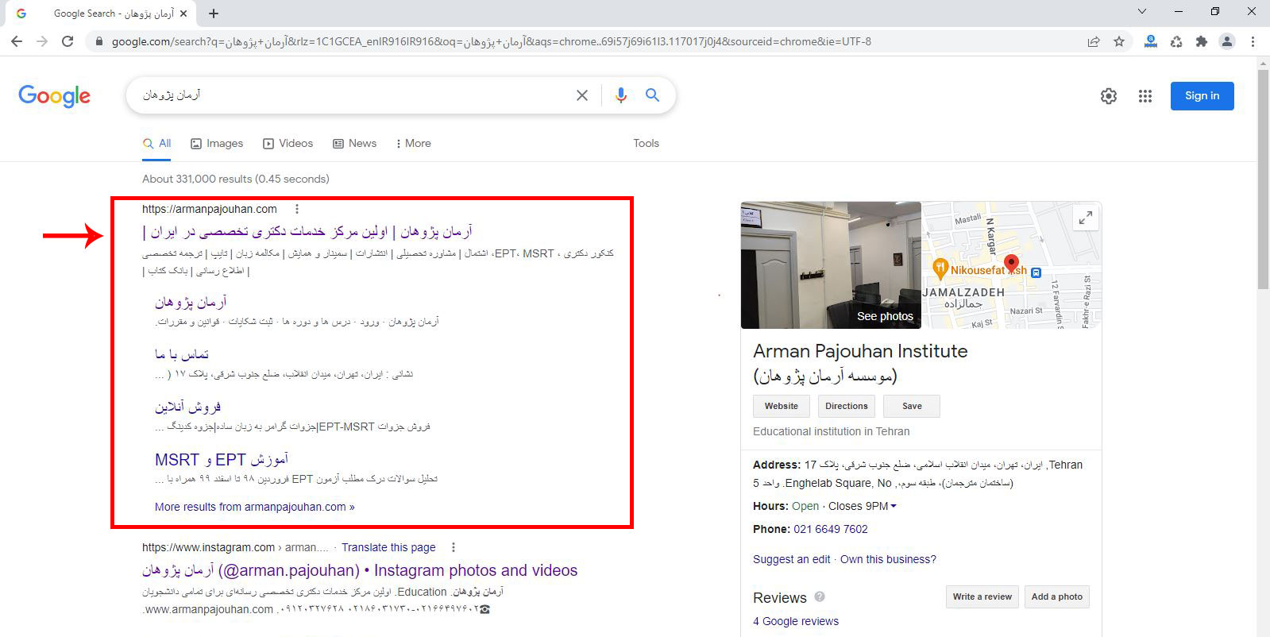
Task: Click the magnifier search button
Action: (x=652, y=95)
